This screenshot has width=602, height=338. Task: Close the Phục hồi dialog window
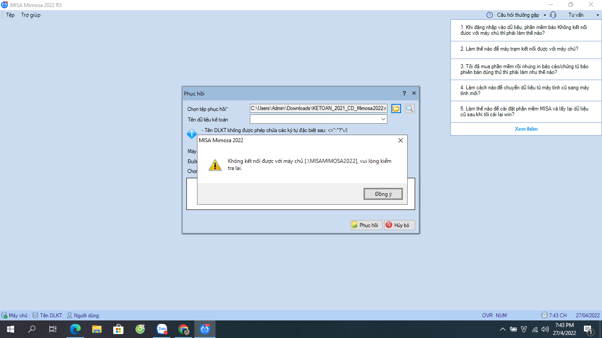coord(414,93)
